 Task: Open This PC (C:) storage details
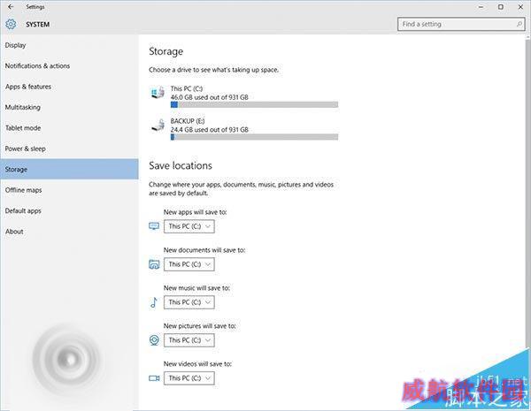tap(244, 96)
